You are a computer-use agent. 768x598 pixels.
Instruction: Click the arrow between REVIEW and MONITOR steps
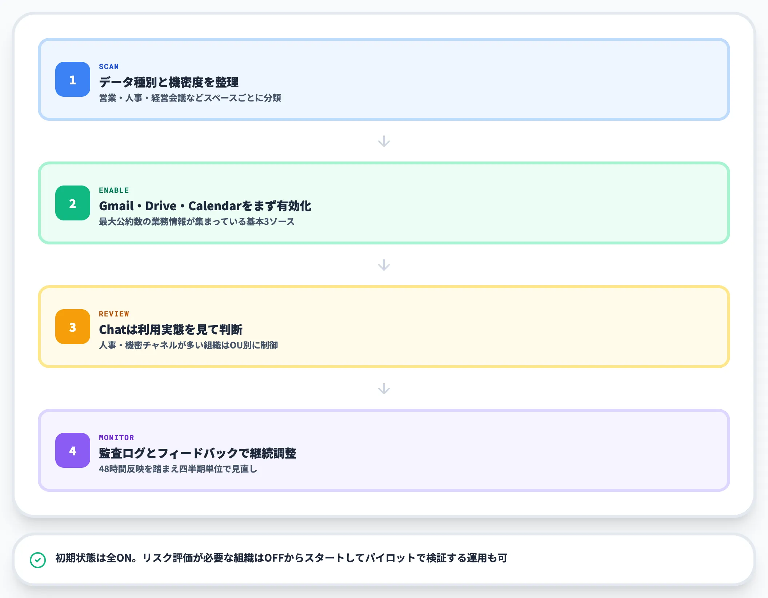384,389
